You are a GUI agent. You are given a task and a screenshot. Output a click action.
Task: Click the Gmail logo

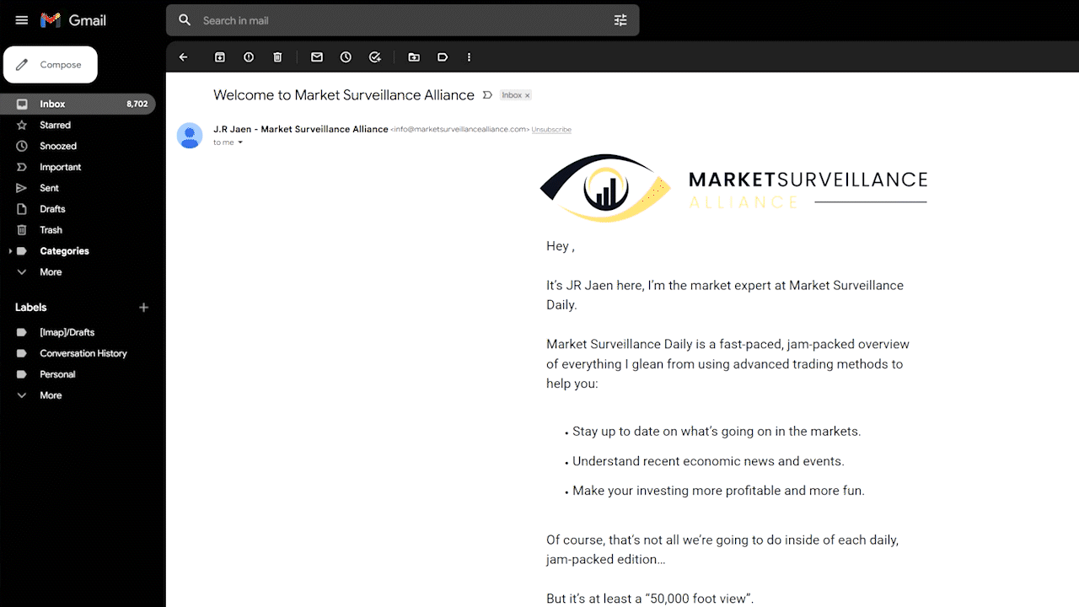click(74, 20)
